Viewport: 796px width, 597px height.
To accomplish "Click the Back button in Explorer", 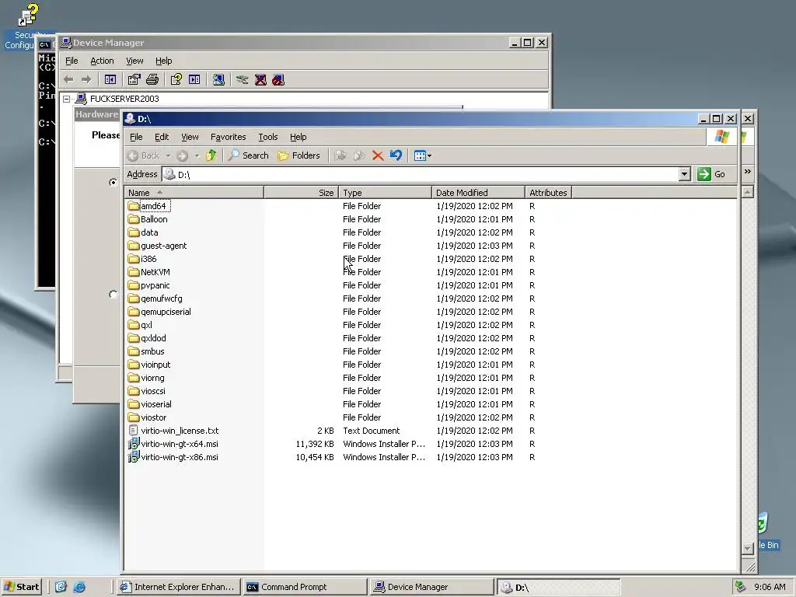I will click(144, 155).
